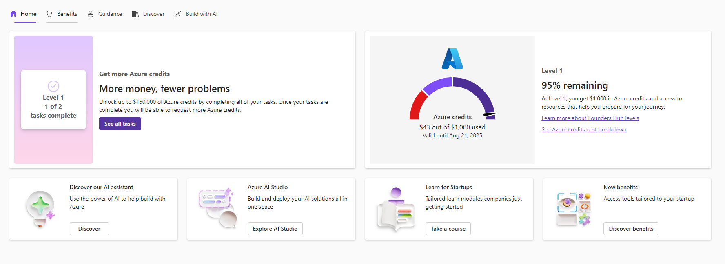Click the Learn for Startups book illustration
Screen dimensions: 725x264
pyautogui.click(x=396, y=209)
